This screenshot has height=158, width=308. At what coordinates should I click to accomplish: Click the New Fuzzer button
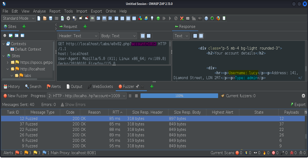pyautogui.click(x=15, y=96)
